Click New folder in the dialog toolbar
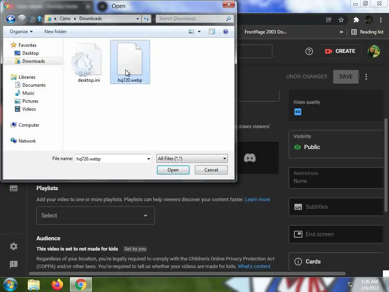The width and height of the screenshot is (389, 292). [x=55, y=32]
